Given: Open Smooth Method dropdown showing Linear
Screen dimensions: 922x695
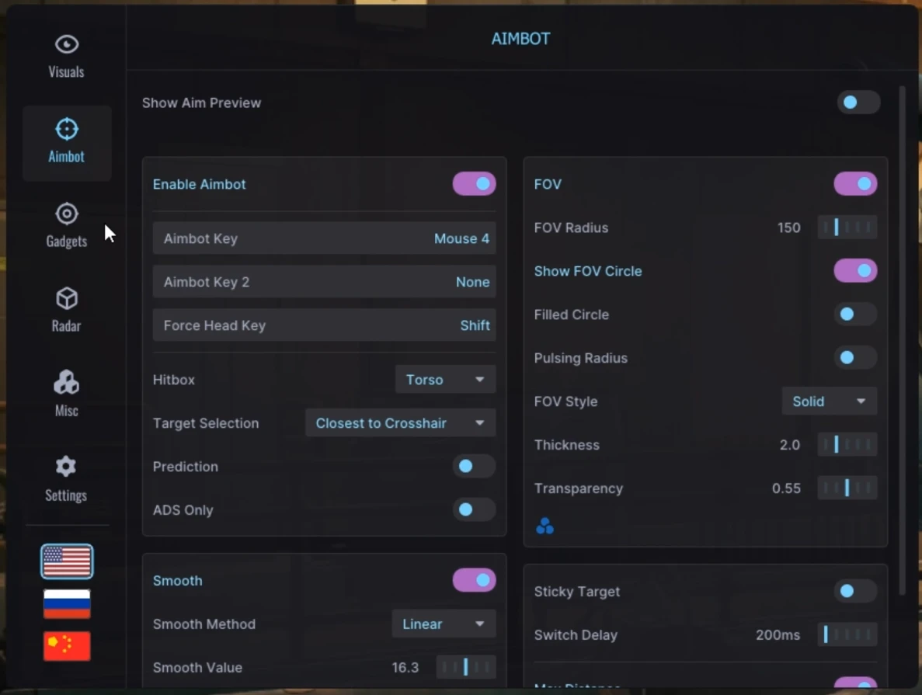Looking at the screenshot, I should [444, 624].
